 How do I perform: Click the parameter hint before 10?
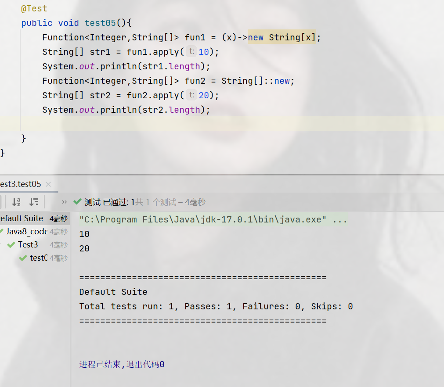192,51
